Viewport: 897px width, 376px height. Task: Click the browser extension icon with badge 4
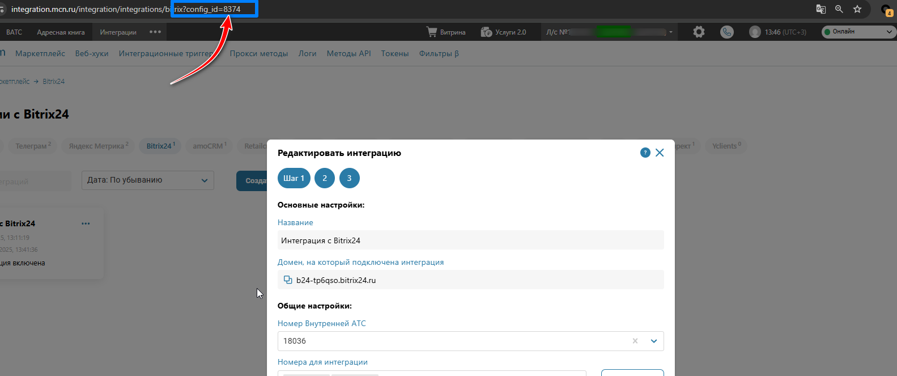(886, 10)
